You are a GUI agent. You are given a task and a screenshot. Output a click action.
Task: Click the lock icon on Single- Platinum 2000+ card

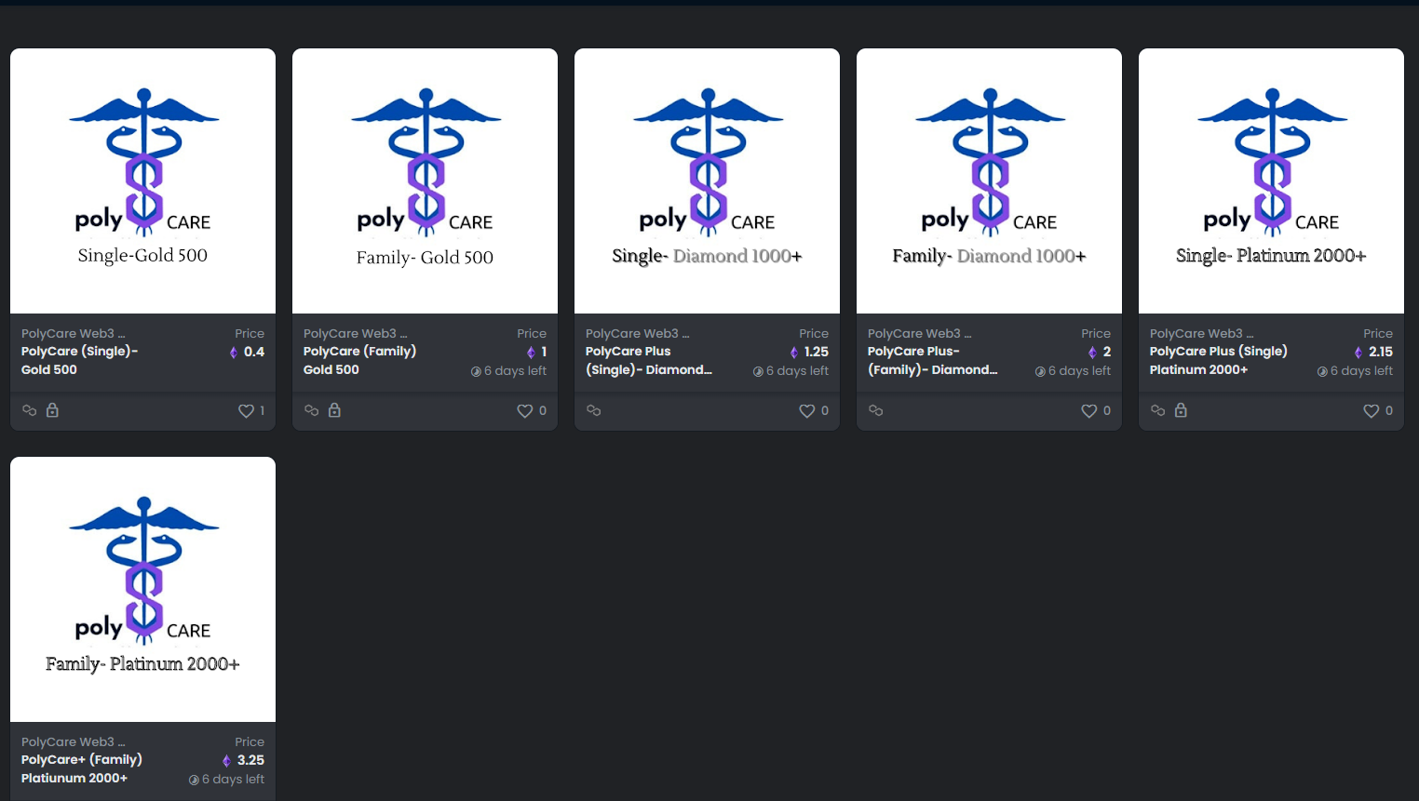1181,409
